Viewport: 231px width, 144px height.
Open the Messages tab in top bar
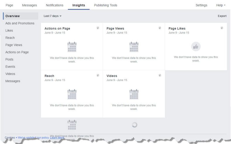click(x=30, y=5)
